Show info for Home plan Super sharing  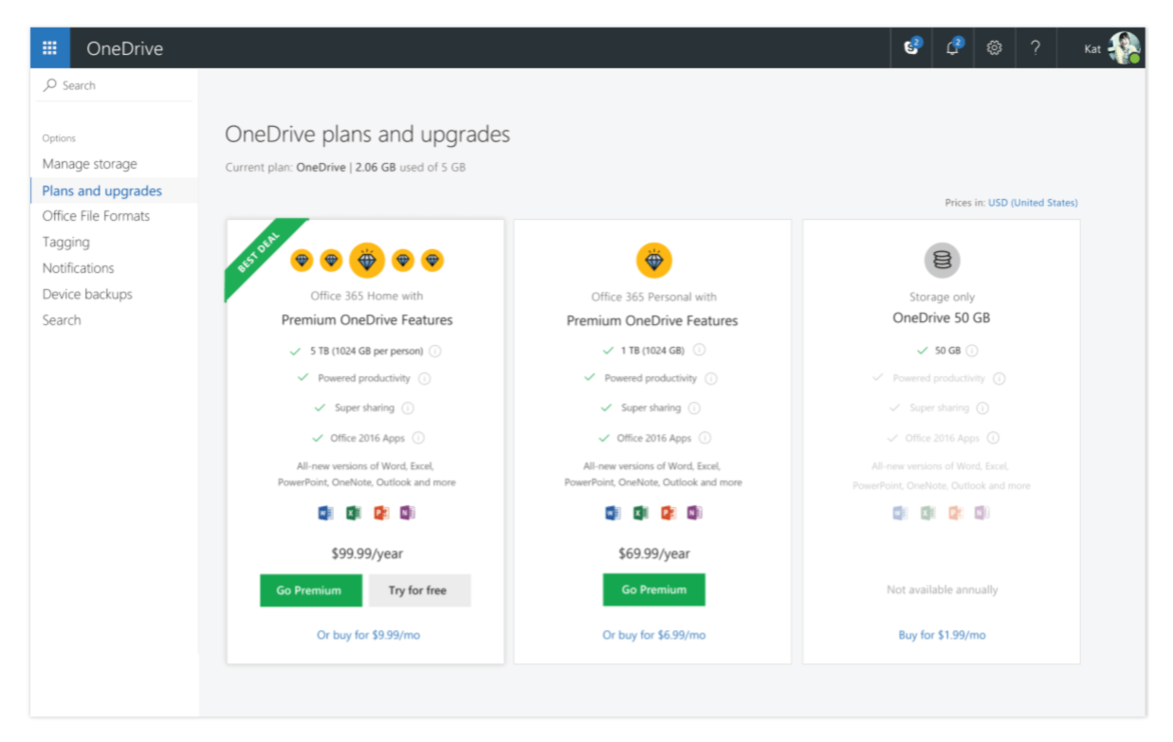(x=408, y=408)
